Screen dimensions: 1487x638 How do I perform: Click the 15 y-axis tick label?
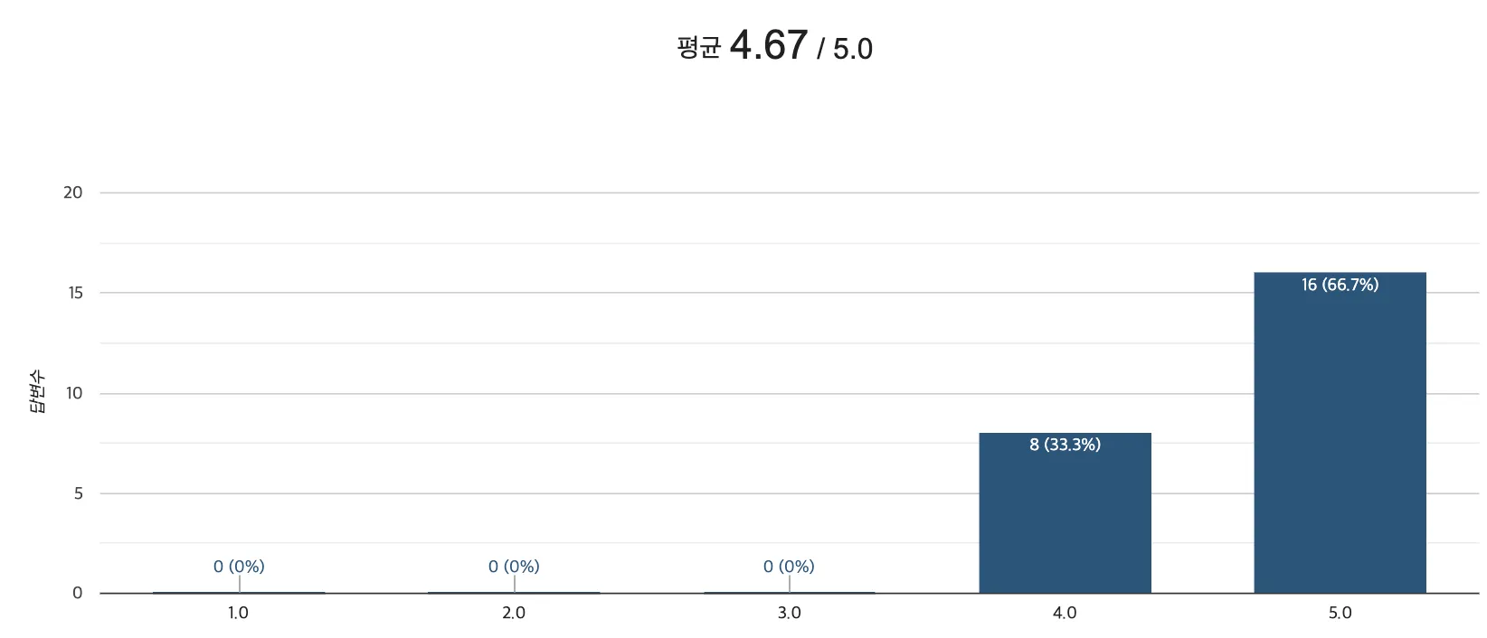tap(75, 293)
